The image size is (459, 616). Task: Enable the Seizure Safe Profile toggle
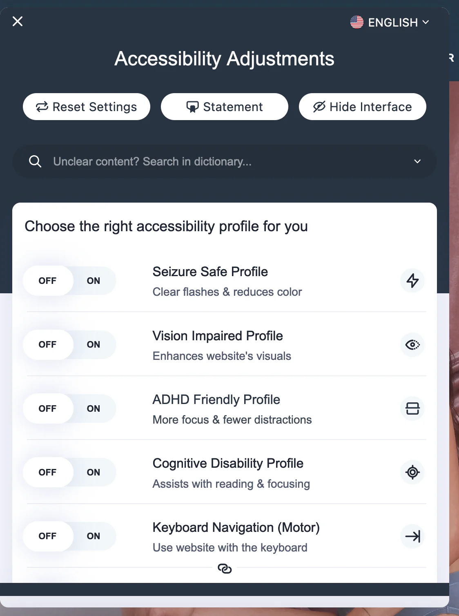(93, 281)
